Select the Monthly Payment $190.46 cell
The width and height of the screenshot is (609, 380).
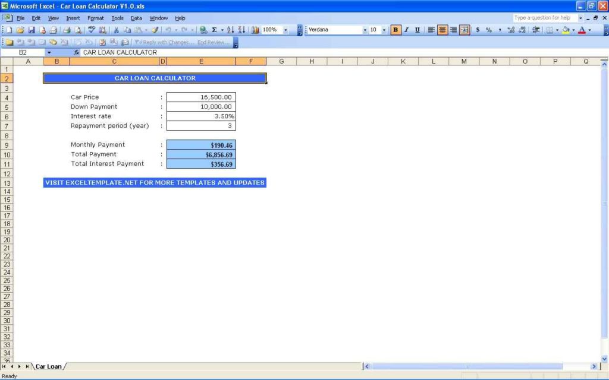point(201,145)
